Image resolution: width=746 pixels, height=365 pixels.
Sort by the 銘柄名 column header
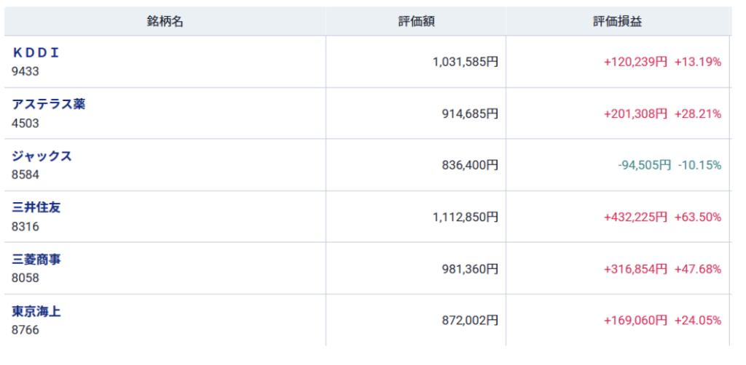pos(165,21)
